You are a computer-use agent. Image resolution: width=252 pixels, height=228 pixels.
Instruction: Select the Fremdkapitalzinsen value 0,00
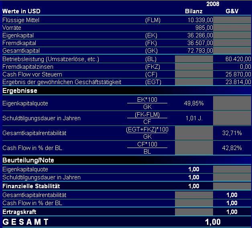(246, 67)
